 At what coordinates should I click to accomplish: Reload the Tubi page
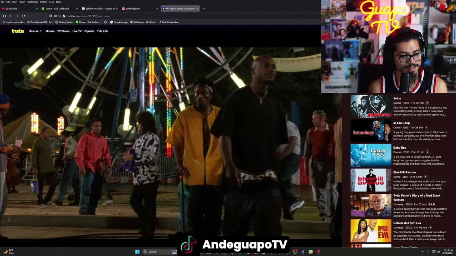[x=24, y=16]
